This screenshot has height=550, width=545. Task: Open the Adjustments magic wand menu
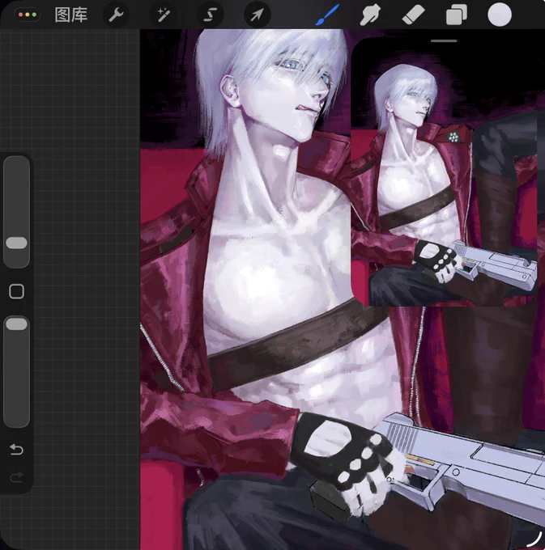point(164,15)
